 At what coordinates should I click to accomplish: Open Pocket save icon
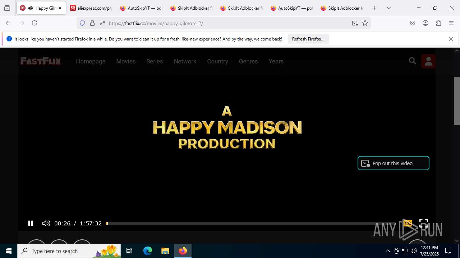(x=413, y=23)
